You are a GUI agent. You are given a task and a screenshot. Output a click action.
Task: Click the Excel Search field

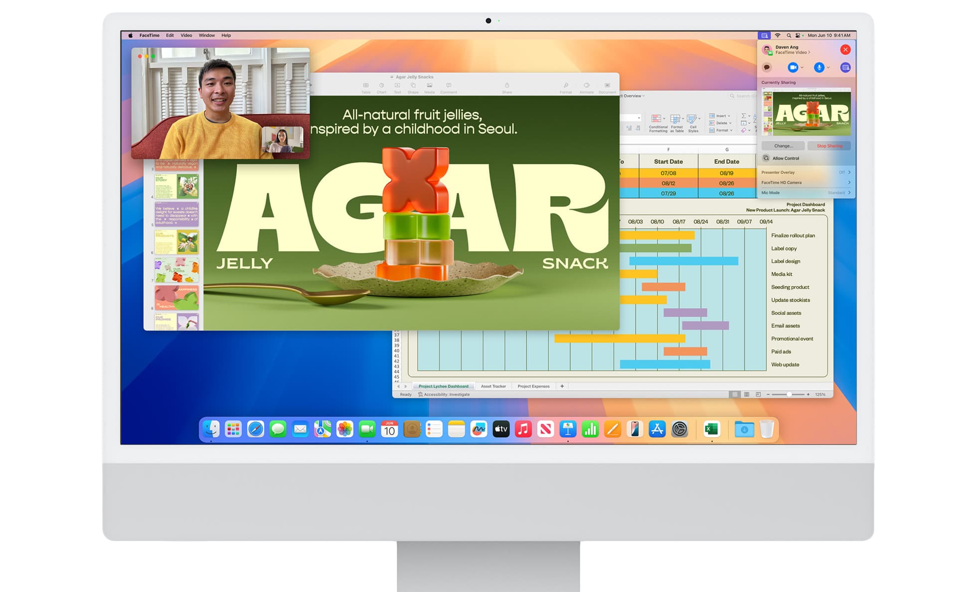click(x=743, y=96)
